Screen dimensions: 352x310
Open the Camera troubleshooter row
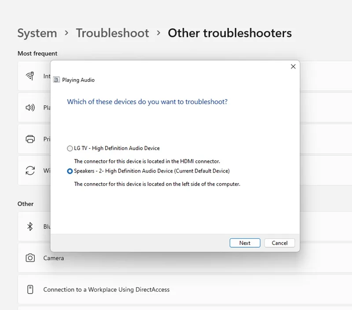[185, 258]
